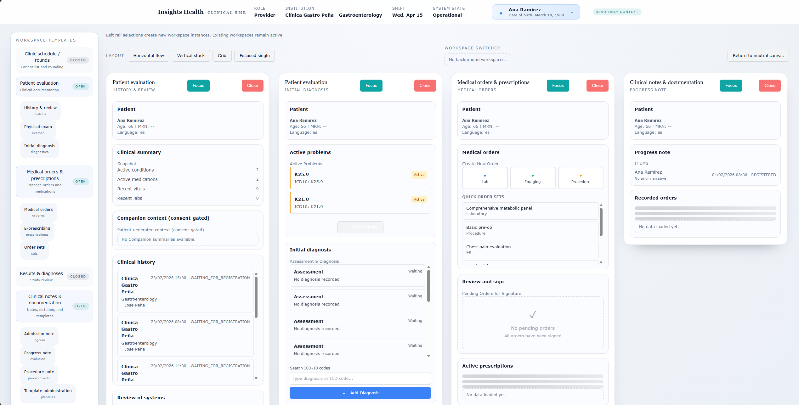Close the Initial Diagnosis workspace
This screenshot has width=799, height=405.
pyautogui.click(x=425, y=86)
